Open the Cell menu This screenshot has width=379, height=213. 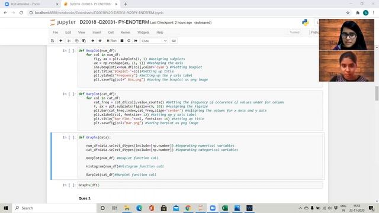coord(111,33)
